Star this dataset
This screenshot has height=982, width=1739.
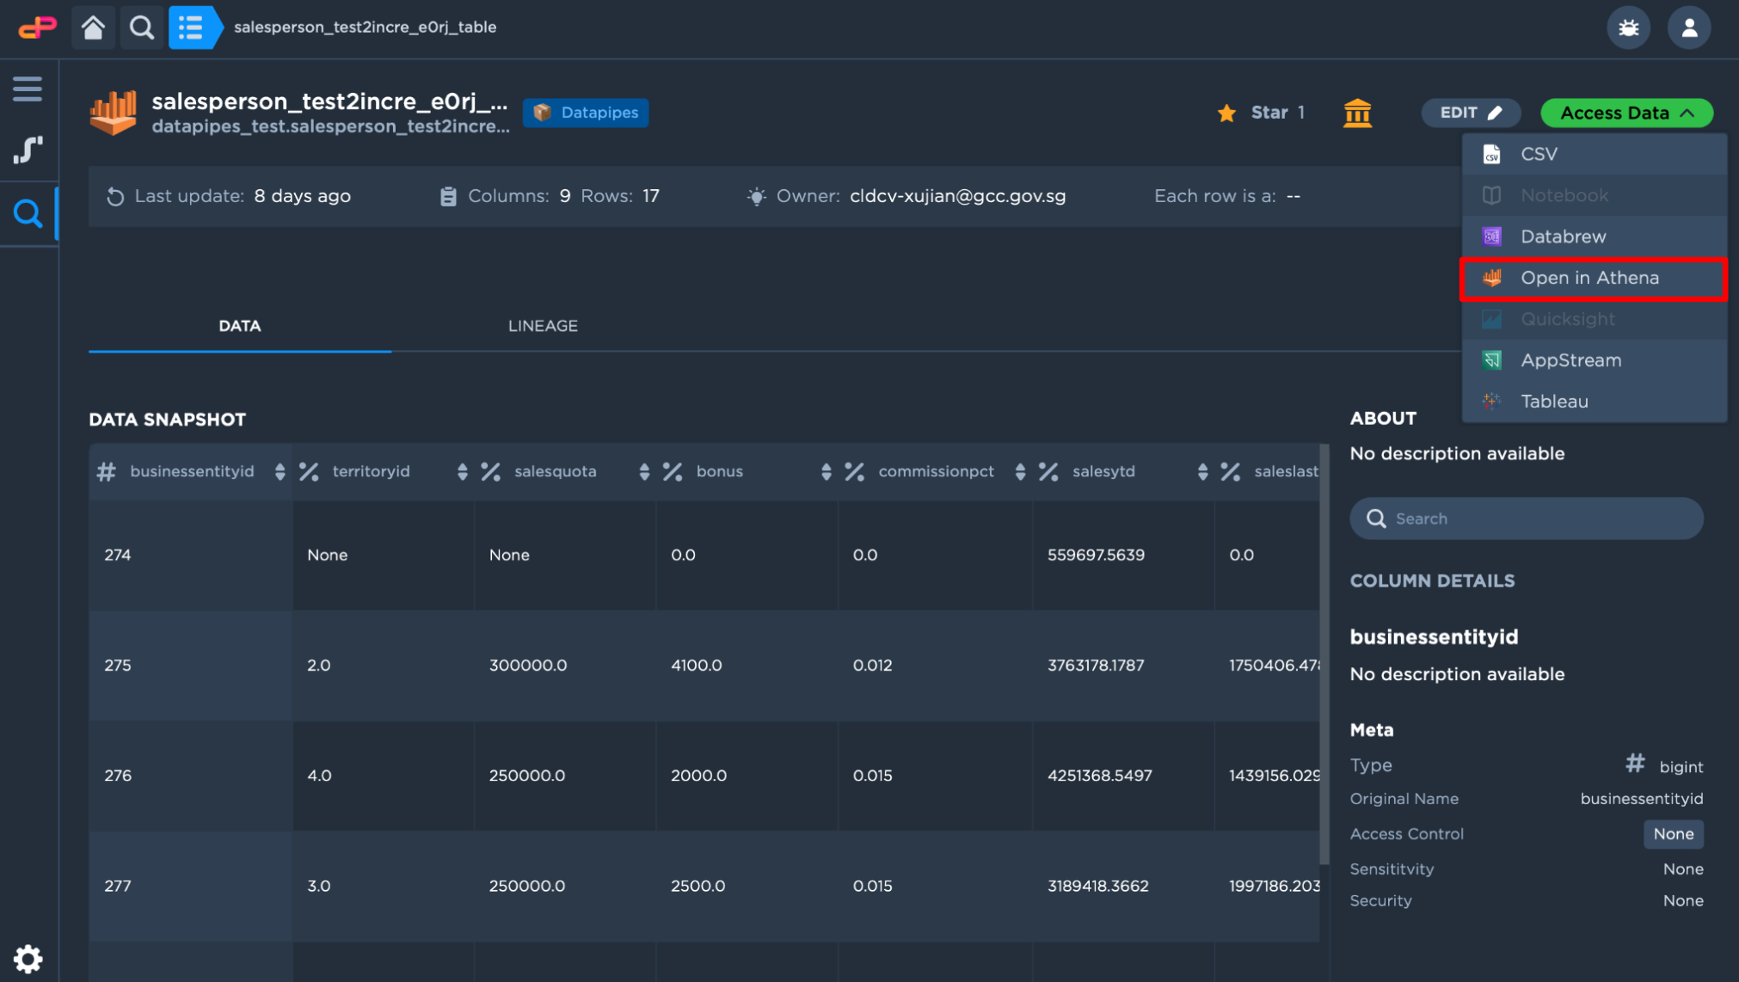click(1261, 113)
